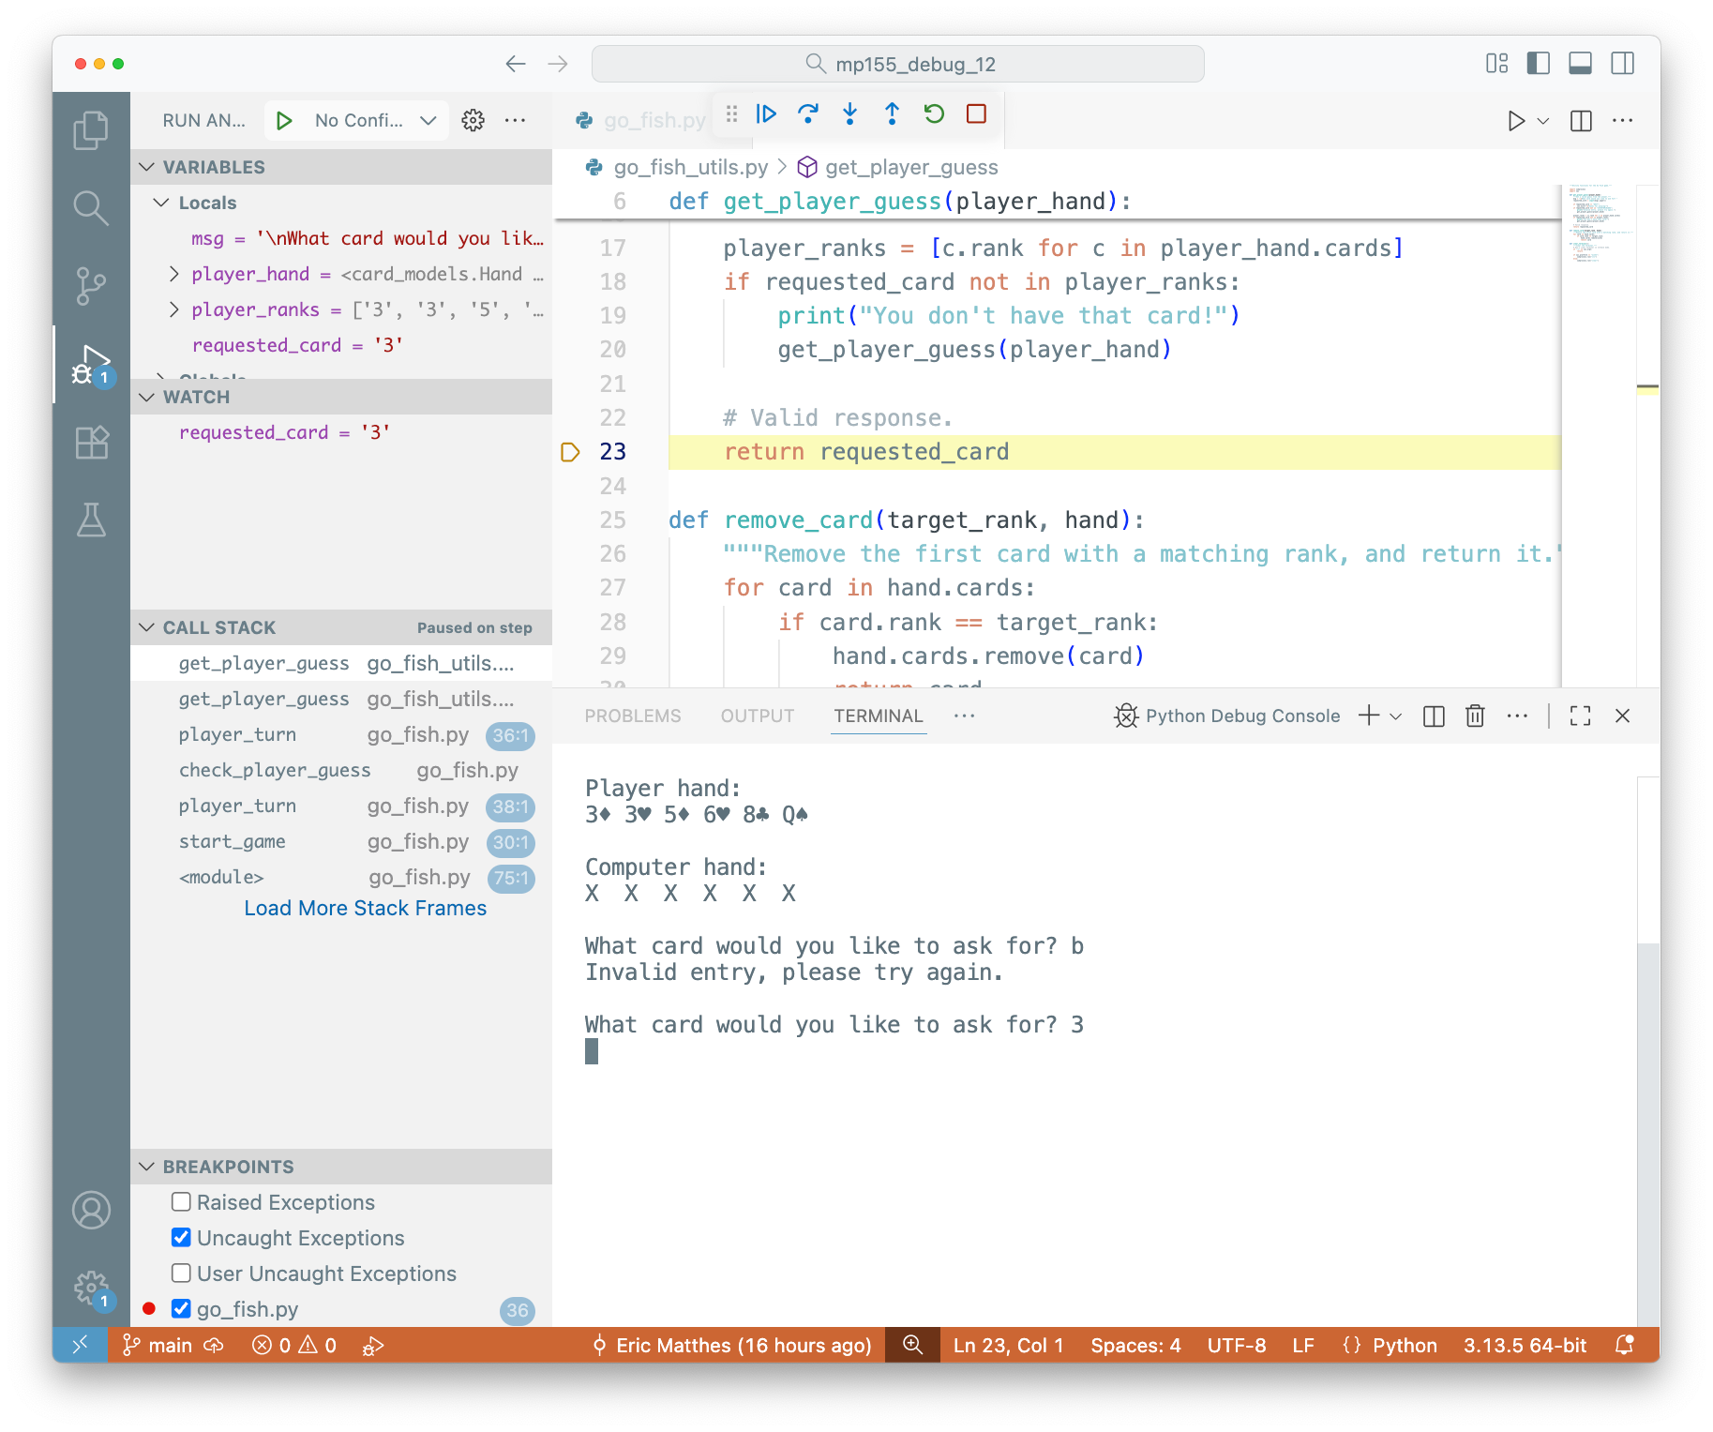Step out of current function

pyautogui.click(x=892, y=114)
